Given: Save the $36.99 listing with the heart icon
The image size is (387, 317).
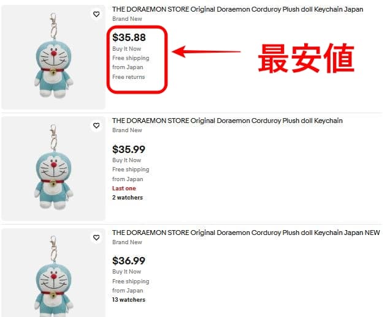Looking at the screenshot, I should pos(96,237).
